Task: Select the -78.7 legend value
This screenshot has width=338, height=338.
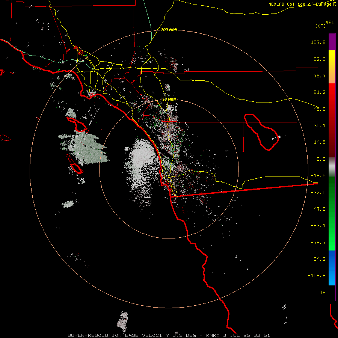Action: coord(318,243)
